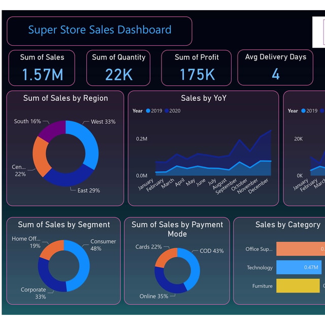Click the Sum of Sales 1.57M card
The width and height of the screenshot is (325, 325).
(42, 68)
